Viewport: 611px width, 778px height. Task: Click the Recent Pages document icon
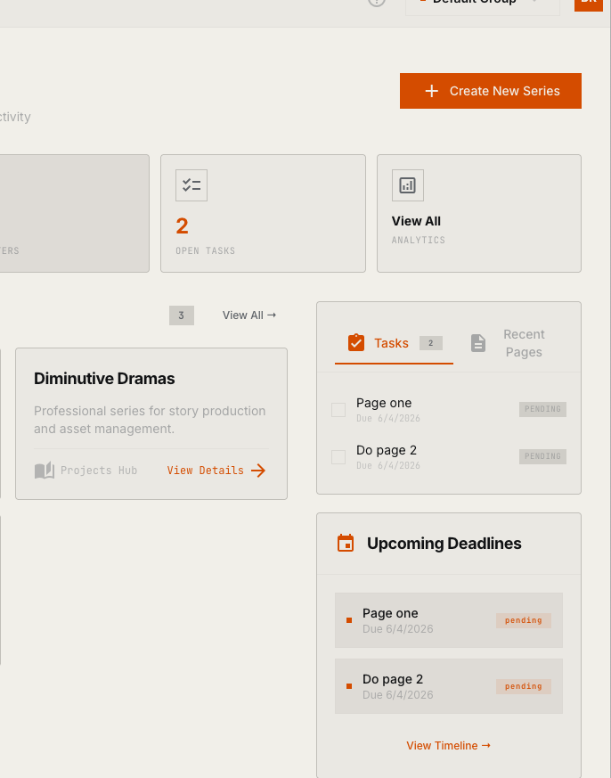pyautogui.click(x=478, y=343)
